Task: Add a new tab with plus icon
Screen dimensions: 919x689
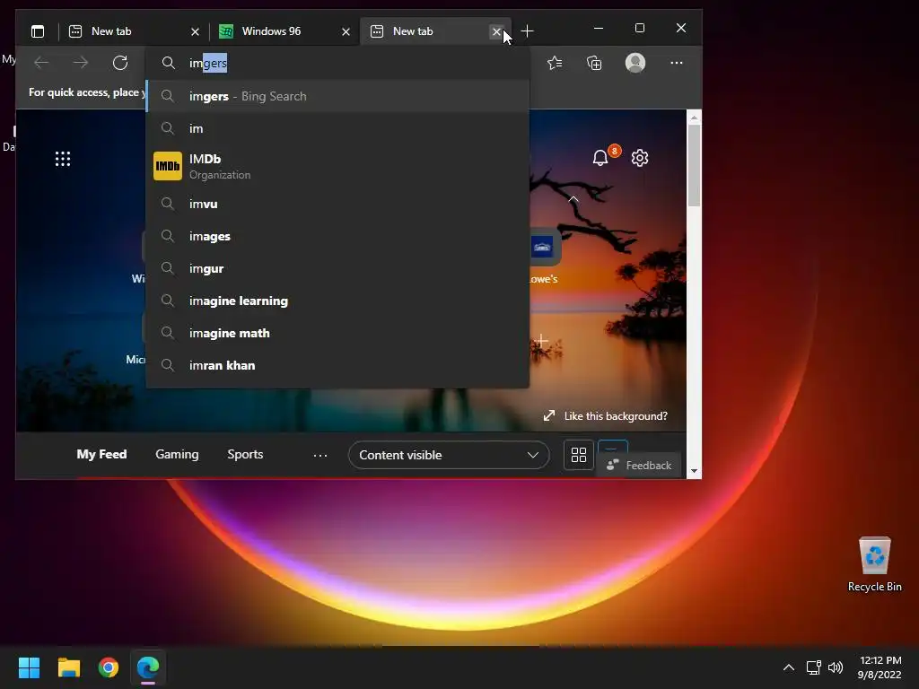Action: click(527, 31)
